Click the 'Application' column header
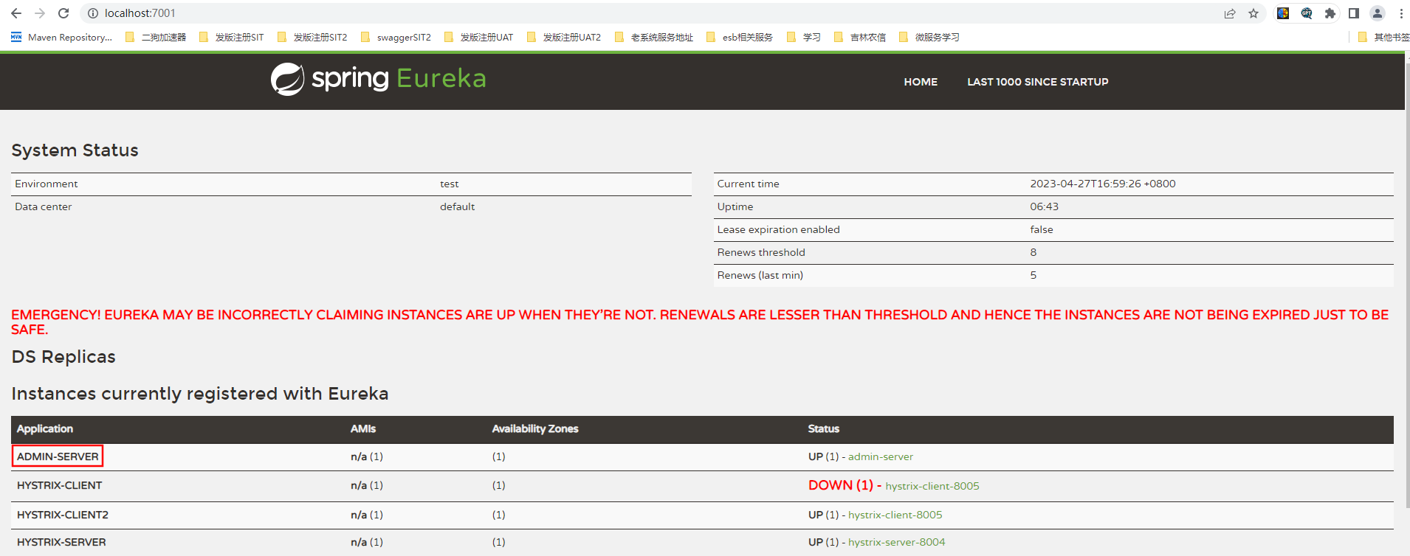1410x556 pixels. point(45,428)
